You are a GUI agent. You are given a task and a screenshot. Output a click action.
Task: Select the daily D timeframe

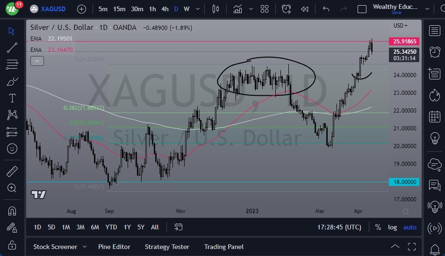tap(176, 9)
